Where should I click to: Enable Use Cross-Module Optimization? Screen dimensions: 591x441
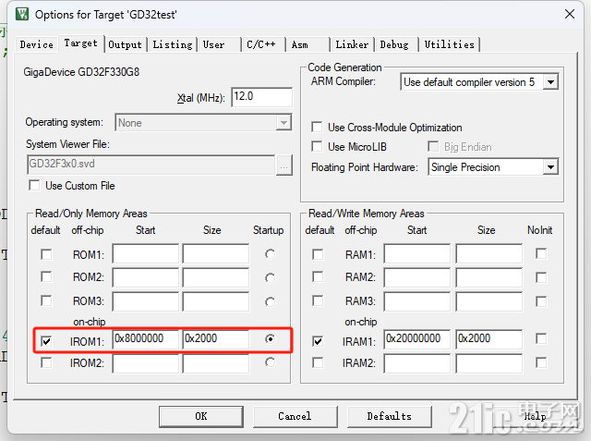(x=317, y=128)
